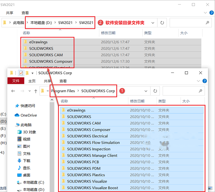The height and width of the screenshot is (192, 215).
Task: Click search magnifier in SW2021 window
Action: [207, 22]
